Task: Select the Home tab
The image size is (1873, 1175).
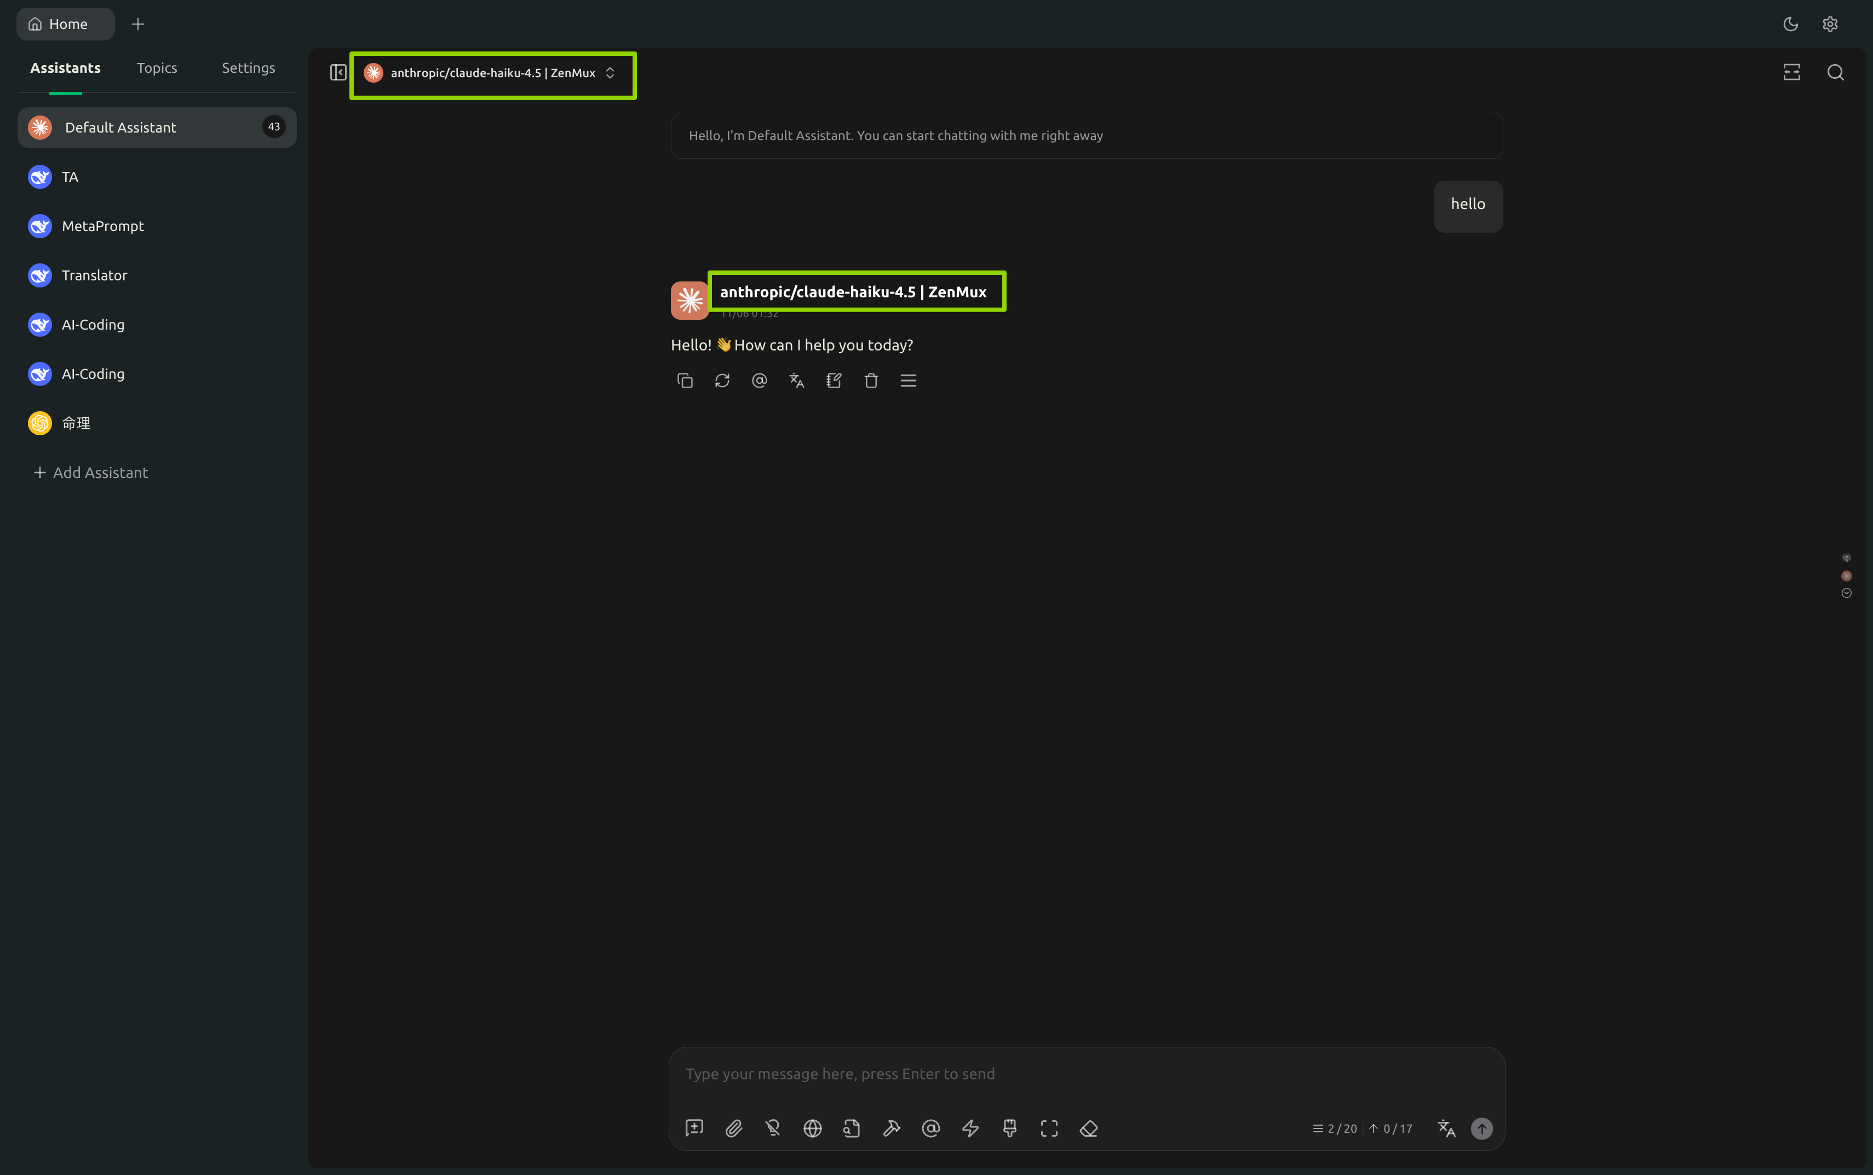Action: (x=65, y=24)
